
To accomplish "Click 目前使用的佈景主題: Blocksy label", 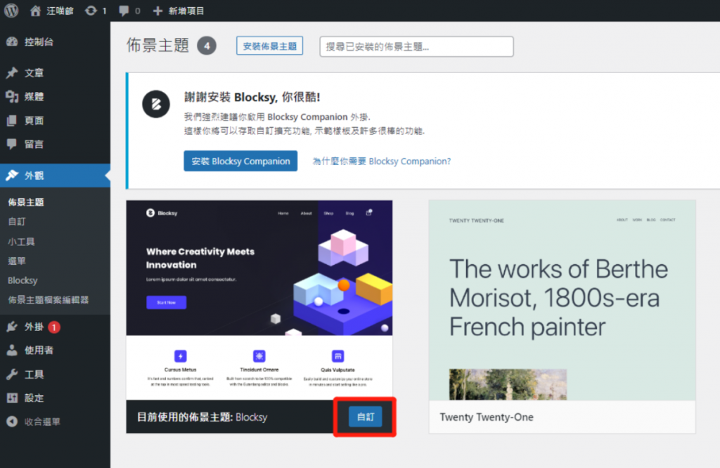I will [202, 417].
